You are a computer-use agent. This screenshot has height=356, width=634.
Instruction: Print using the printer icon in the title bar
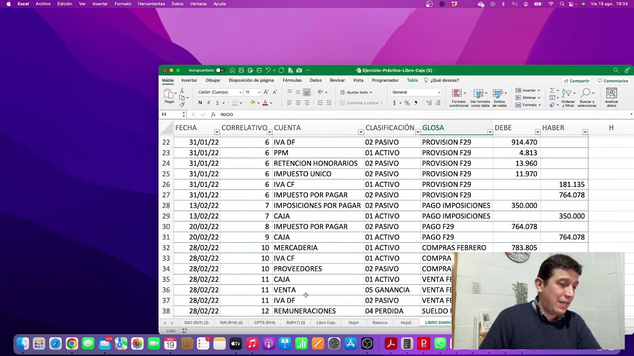pos(259,70)
